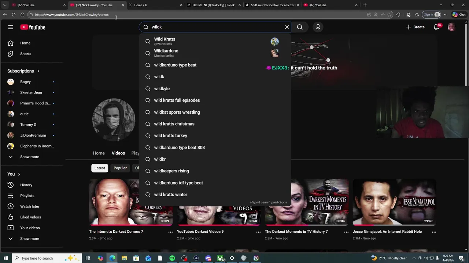The width and height of the screenshot is (469, 263).
Task: Choose 'wildkeepers rising' suggestion
Action: pos(215,171)
